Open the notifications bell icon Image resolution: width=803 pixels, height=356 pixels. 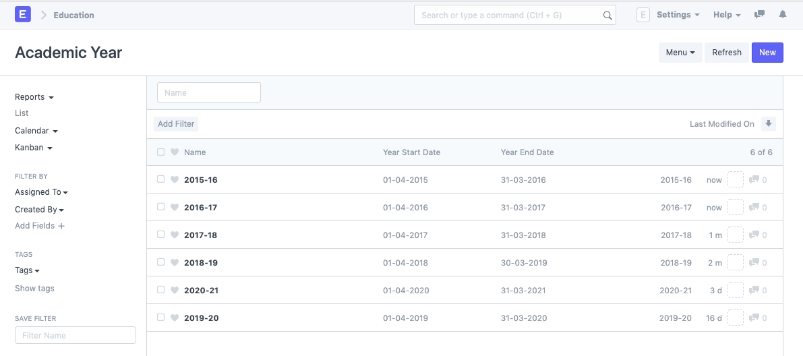tap(782, 15)
